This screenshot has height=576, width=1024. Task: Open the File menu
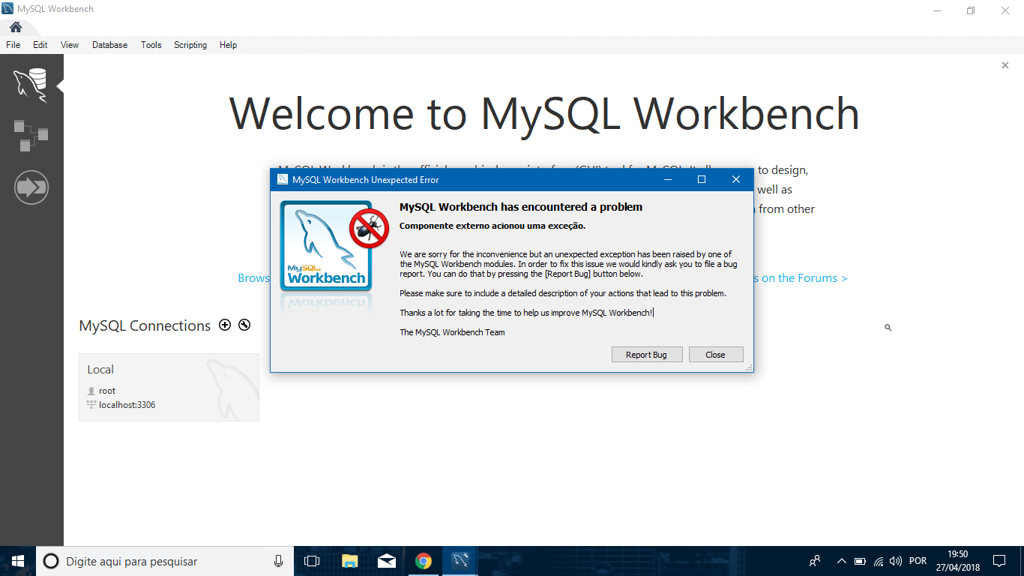(x=13, y=45)
